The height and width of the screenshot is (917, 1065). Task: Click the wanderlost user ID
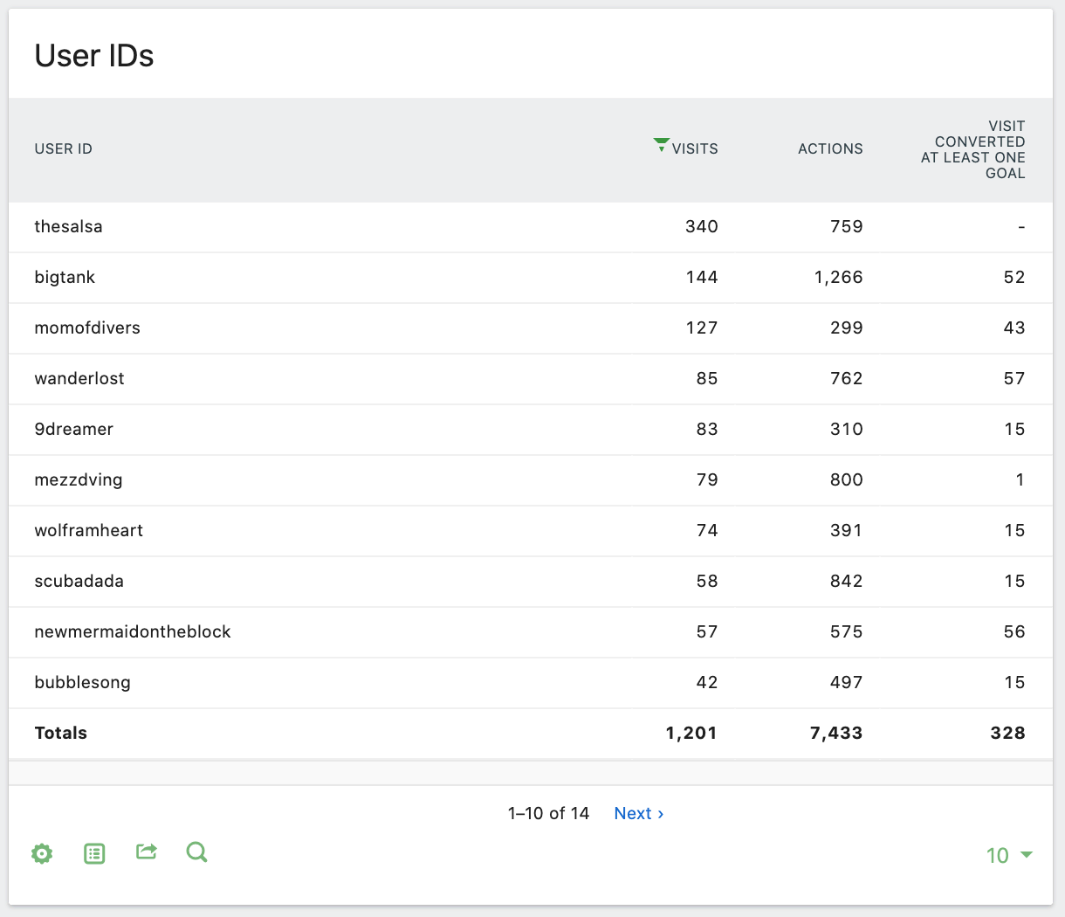pyautogui.click(x=79, y=379)
